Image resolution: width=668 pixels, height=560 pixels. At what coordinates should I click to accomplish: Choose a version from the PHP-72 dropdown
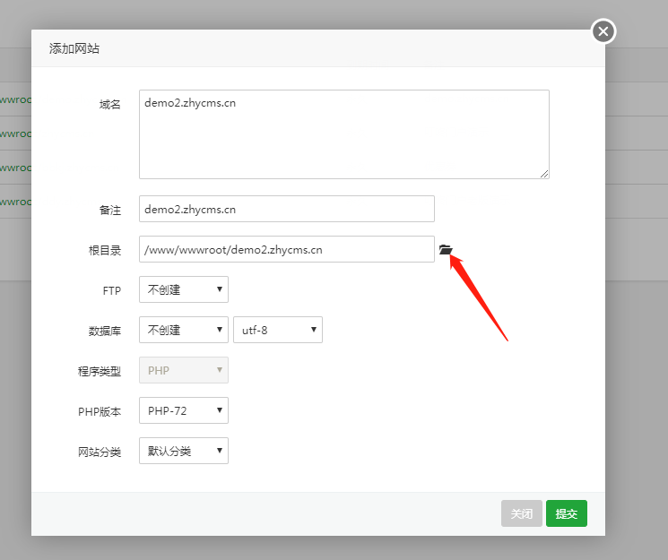pyautogui.click(x=184, y=411)
